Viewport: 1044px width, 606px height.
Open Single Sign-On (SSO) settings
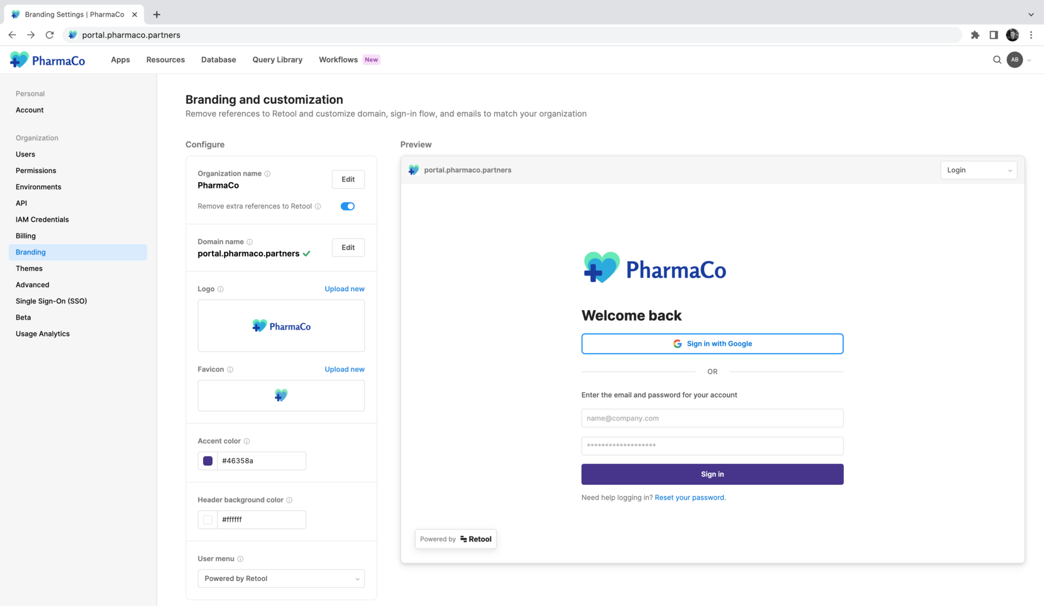point(51,301)
